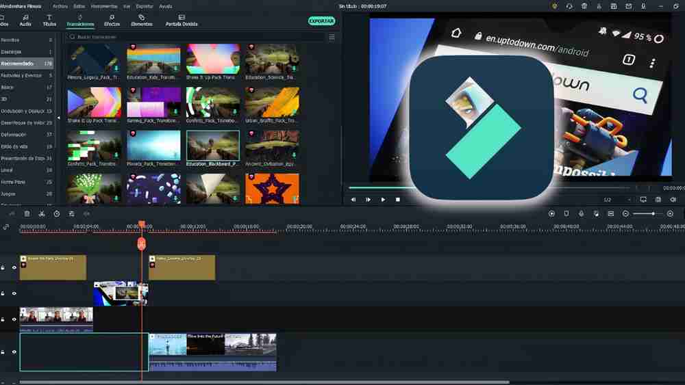Open the Herramientas menu

click(104, 7)
